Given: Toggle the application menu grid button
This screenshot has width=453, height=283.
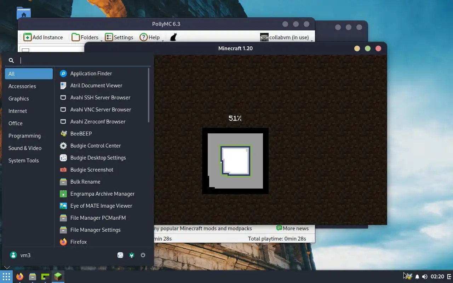Looking at the screenshot, I should point(6,277).
